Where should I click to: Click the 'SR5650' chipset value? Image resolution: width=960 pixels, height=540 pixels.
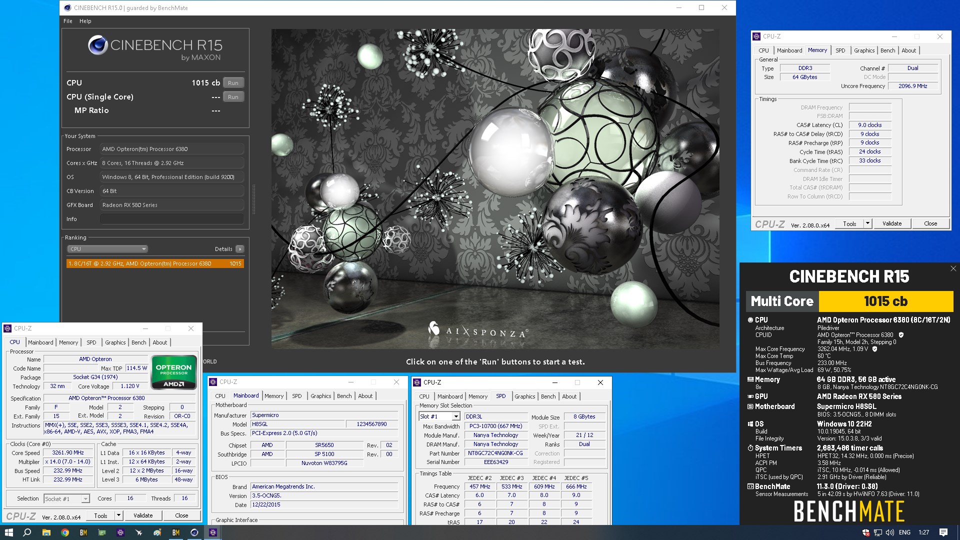(324, 445)
